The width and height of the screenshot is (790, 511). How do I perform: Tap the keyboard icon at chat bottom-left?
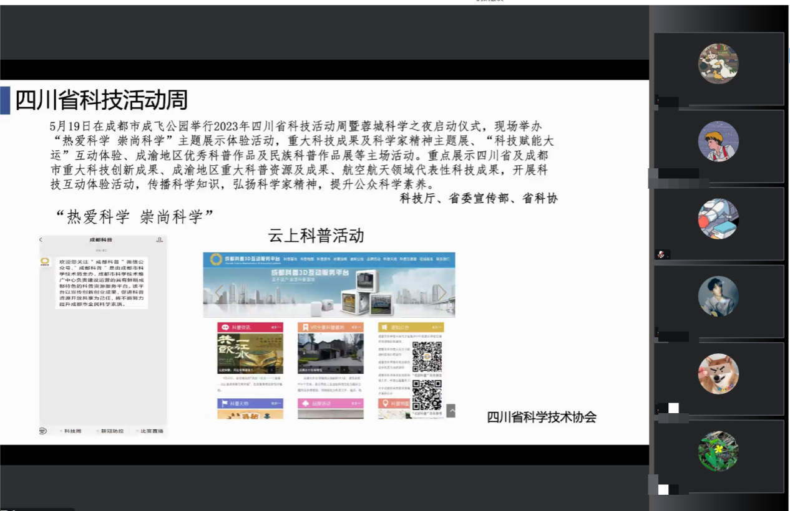(43, 431)
